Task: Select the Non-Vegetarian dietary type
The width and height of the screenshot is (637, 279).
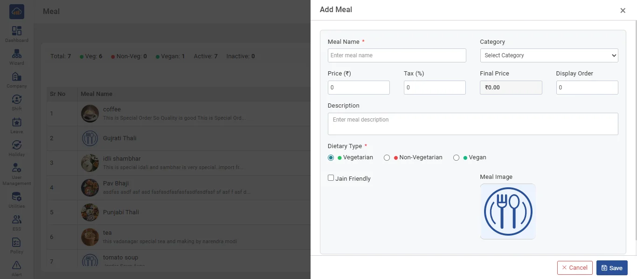Action: pos(387,158)
